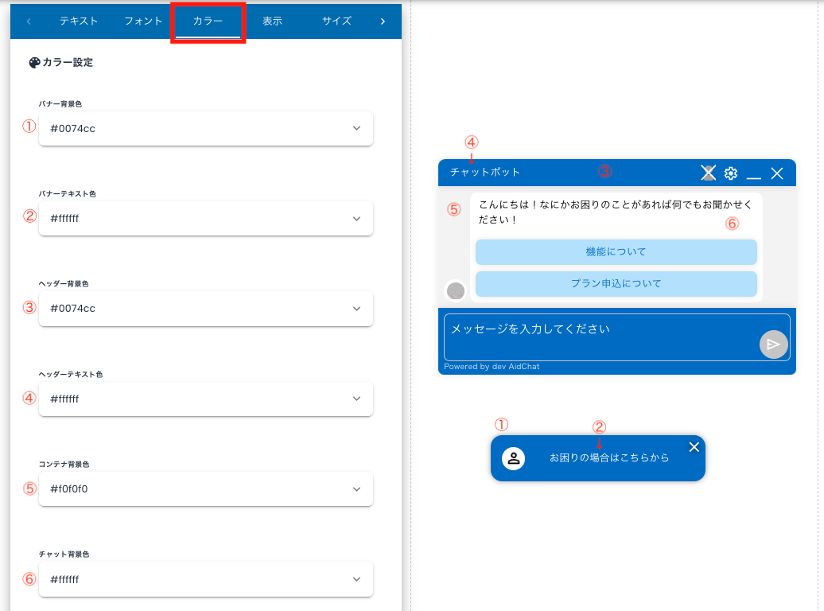Open the chatbot settings gear icon
The height and width of the screenshot is (611, 824).
730,173
